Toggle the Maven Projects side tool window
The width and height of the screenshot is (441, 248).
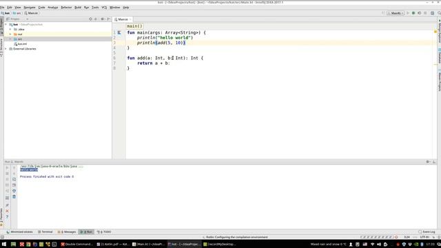click(x=439, y=80)
